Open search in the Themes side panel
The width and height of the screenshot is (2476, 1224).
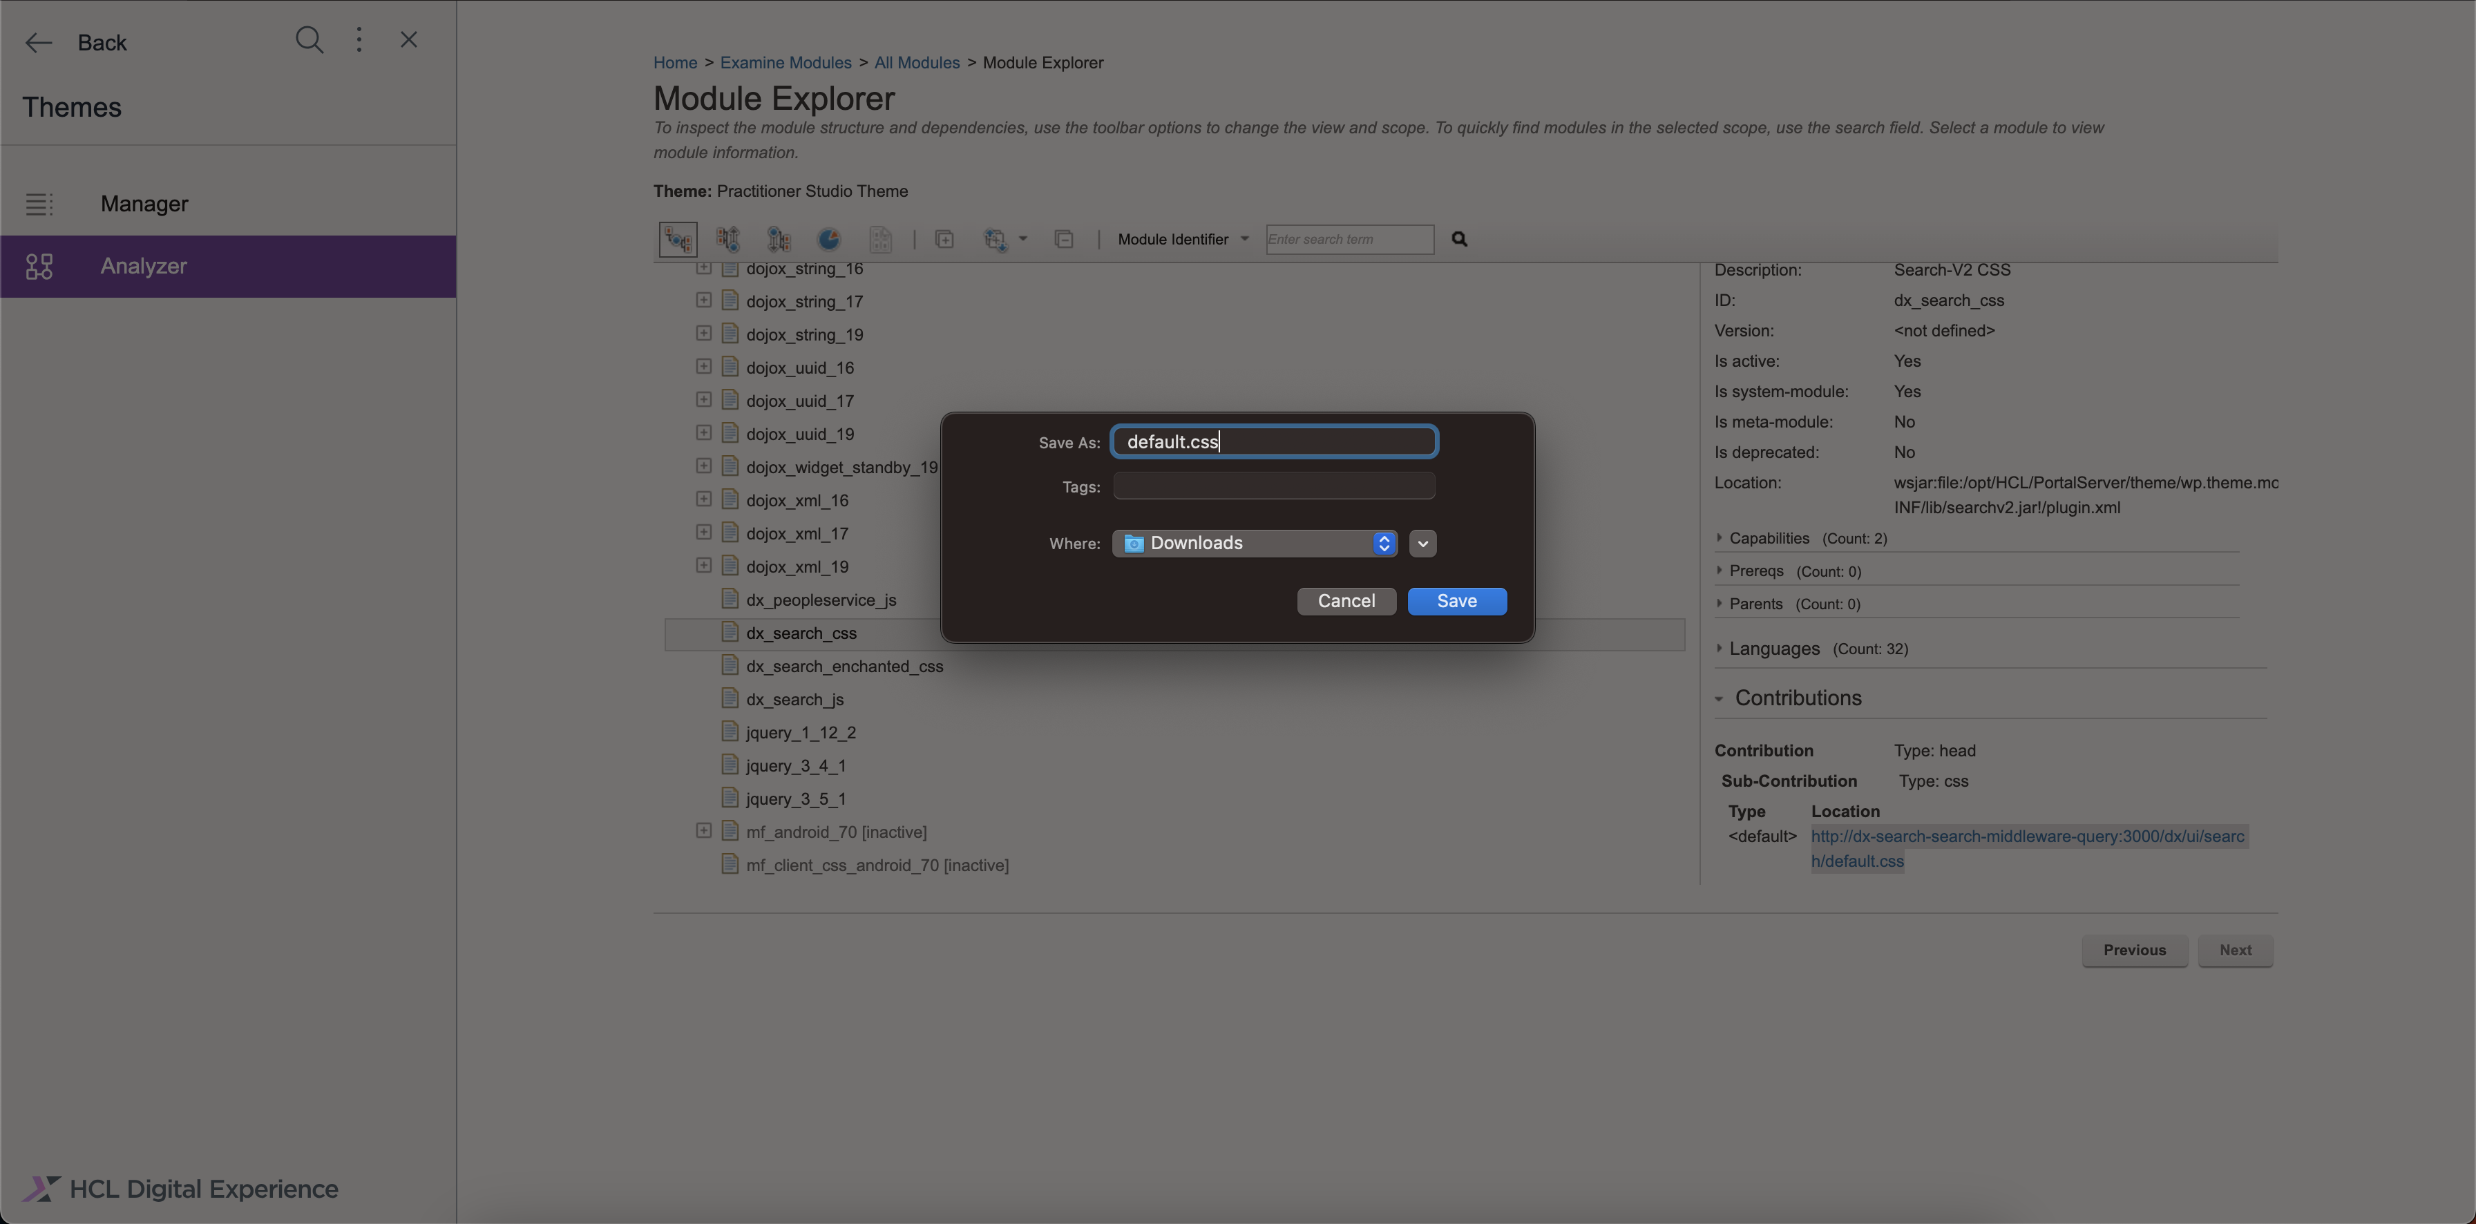309,40
